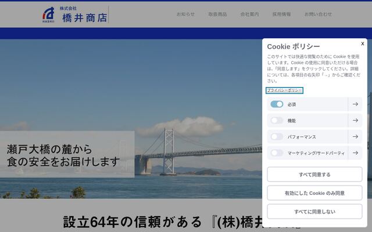Expand details arrow for 必須 cookies
Screen dimensions: 372x232
click(x=355, y=104)
